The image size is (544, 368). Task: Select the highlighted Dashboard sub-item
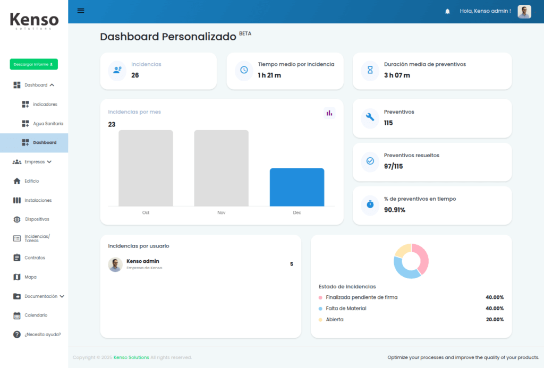point(34,142)
